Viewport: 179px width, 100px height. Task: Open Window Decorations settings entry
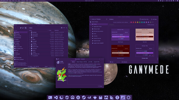point(99,31)
